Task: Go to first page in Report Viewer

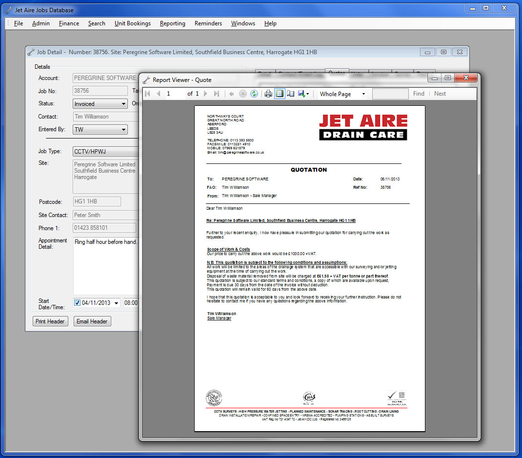Action: click(148, 94)
